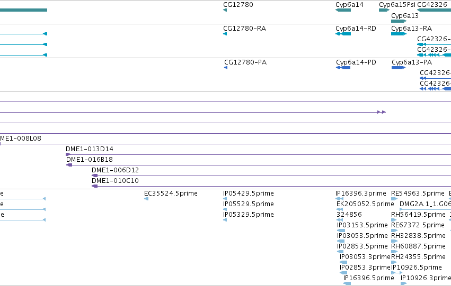The image size is (451, 286).
Task: Click the IP03153.5prime alignment bar
Action: (x=341, y=230)
